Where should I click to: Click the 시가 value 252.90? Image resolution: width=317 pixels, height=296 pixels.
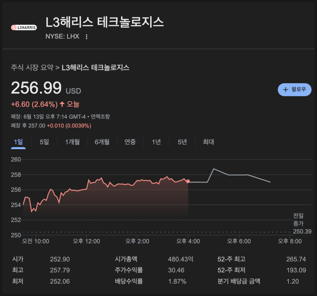click(x=60, y=259)
